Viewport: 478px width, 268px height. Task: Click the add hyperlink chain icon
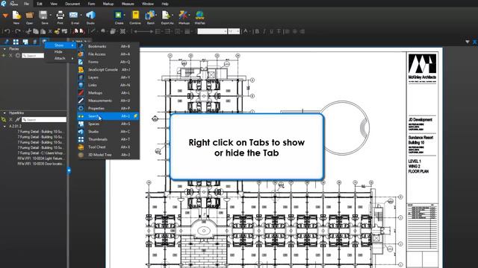tap(4, 120)
